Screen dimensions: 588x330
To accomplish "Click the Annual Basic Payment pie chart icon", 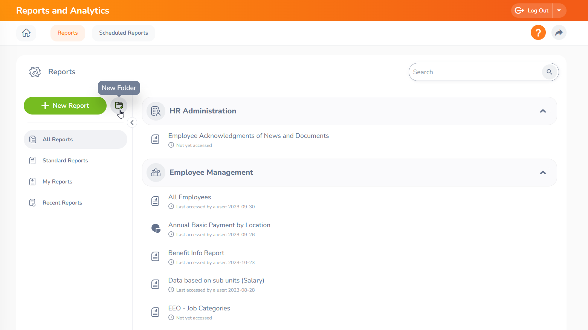I will pyautogui.click(x=156, y=228).
